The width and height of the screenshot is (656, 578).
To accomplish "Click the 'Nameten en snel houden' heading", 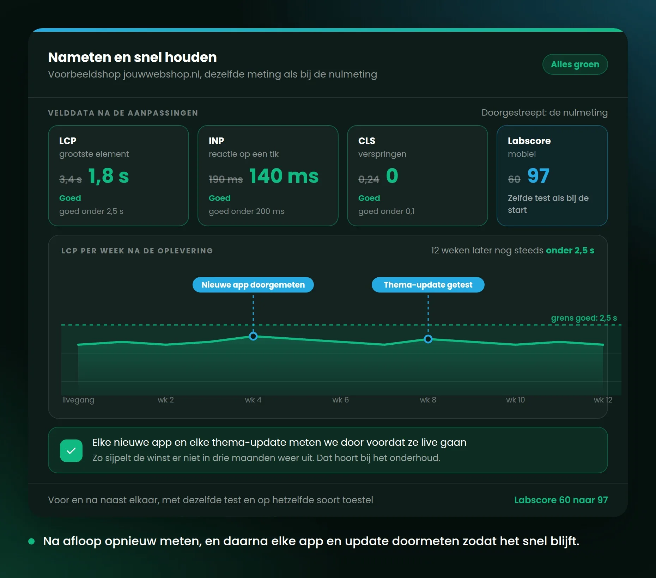I will point(132,57).
